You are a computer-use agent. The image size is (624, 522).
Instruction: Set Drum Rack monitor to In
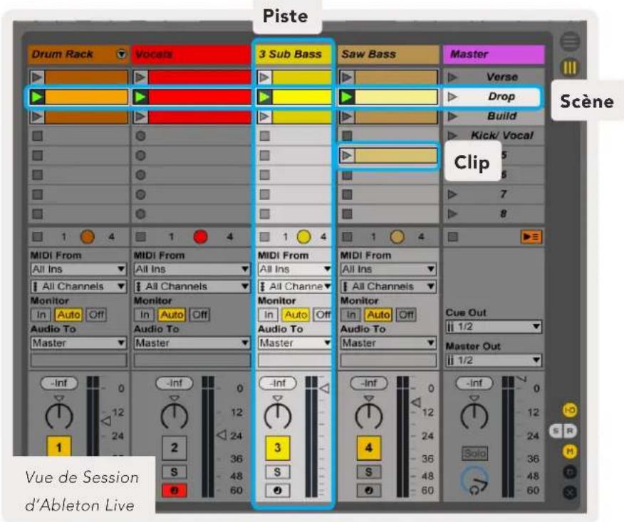coord(41,314)
